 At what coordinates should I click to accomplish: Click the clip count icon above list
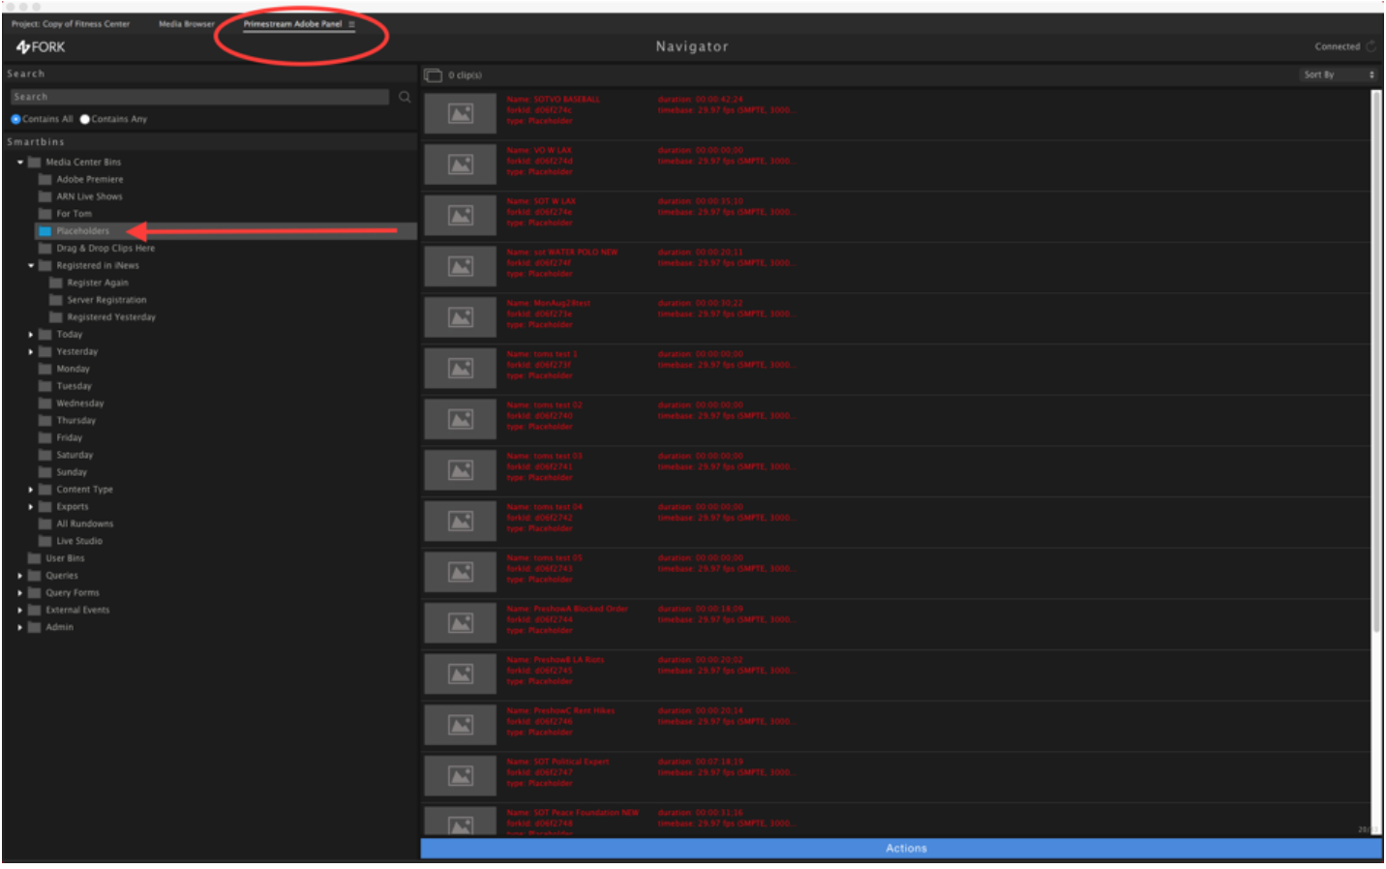click(434, 75)
